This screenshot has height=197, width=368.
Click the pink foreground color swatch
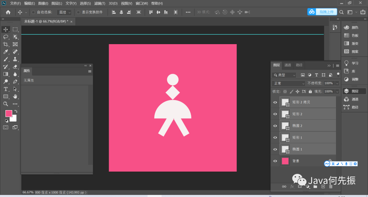[9, 113]
